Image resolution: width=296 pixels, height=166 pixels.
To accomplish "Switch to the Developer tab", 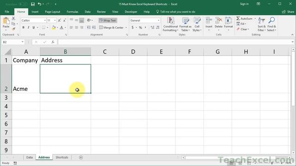I will coord(131,12).
